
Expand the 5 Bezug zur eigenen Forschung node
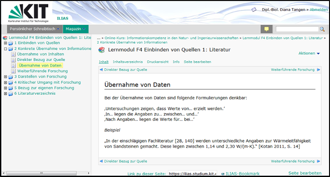(5, 88)
